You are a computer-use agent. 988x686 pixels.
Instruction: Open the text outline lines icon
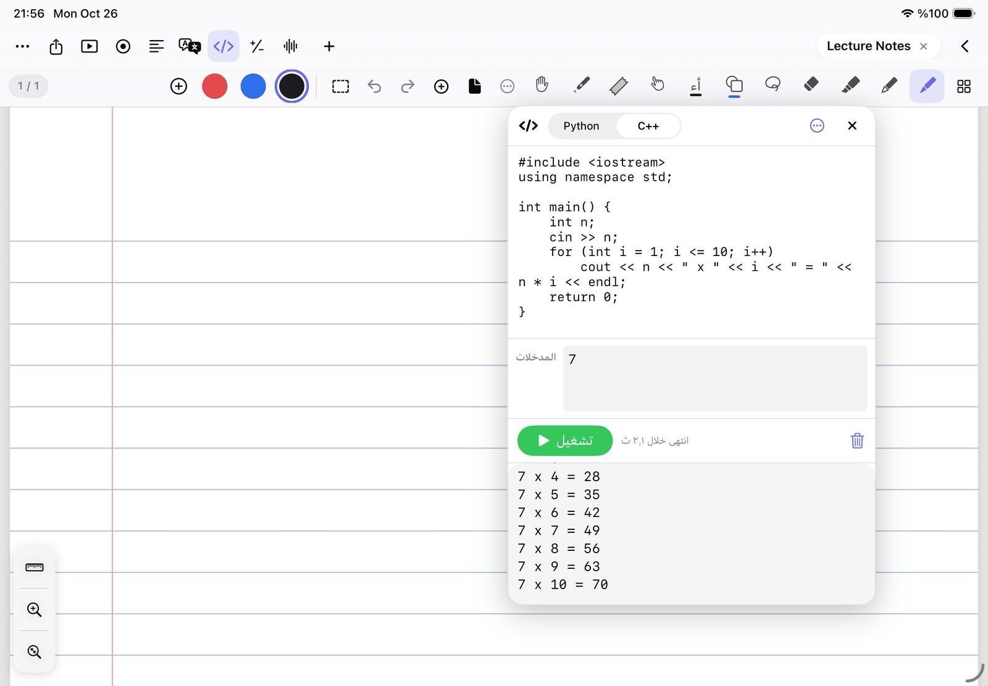[156, 46]
